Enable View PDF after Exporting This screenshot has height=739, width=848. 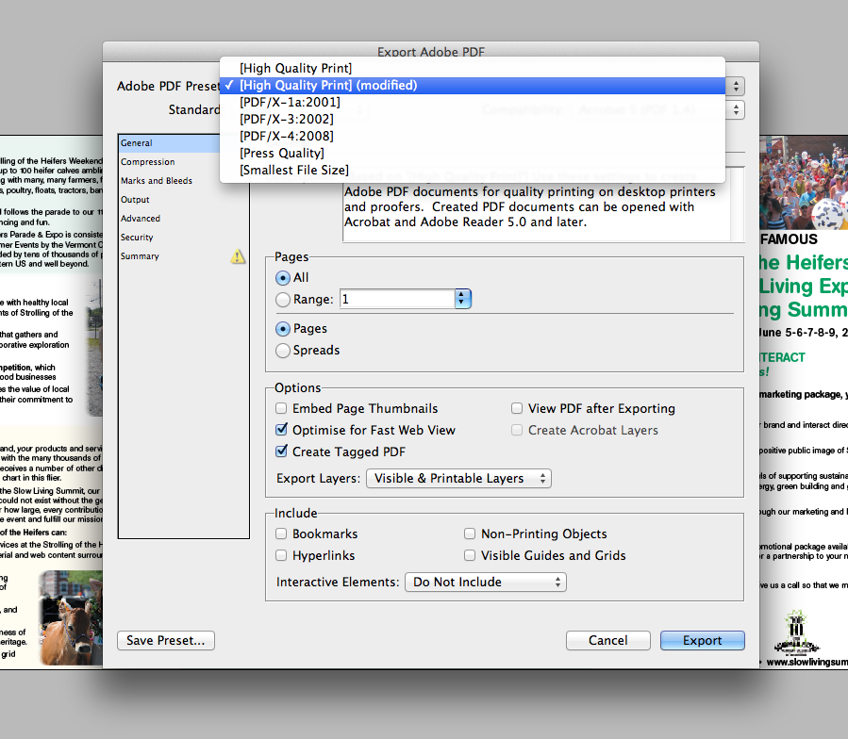coord(517,408)
